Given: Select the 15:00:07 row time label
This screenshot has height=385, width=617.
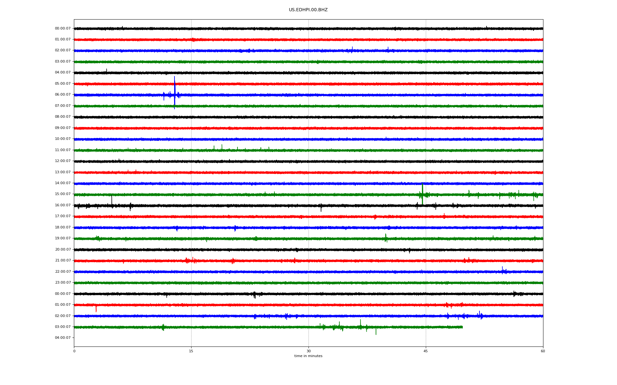Looking at the screenshot, I should tap(63, 194).
